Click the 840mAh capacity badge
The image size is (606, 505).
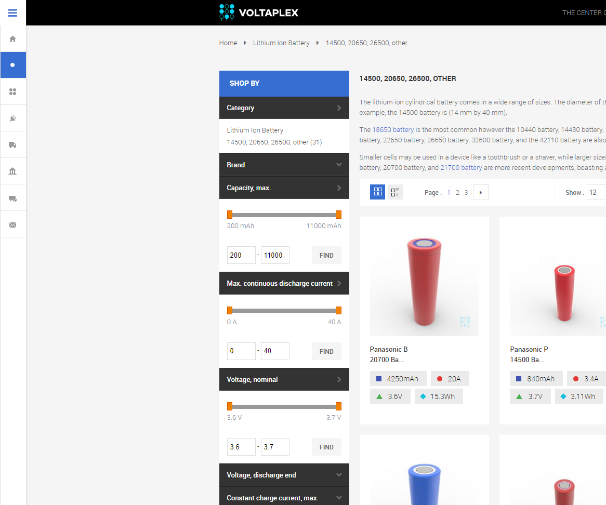tap(536, 379)
